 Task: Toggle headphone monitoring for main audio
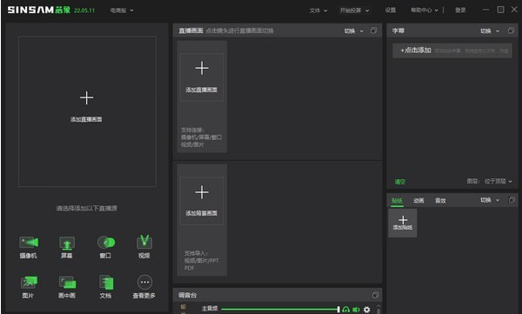[x=346, y=310]
